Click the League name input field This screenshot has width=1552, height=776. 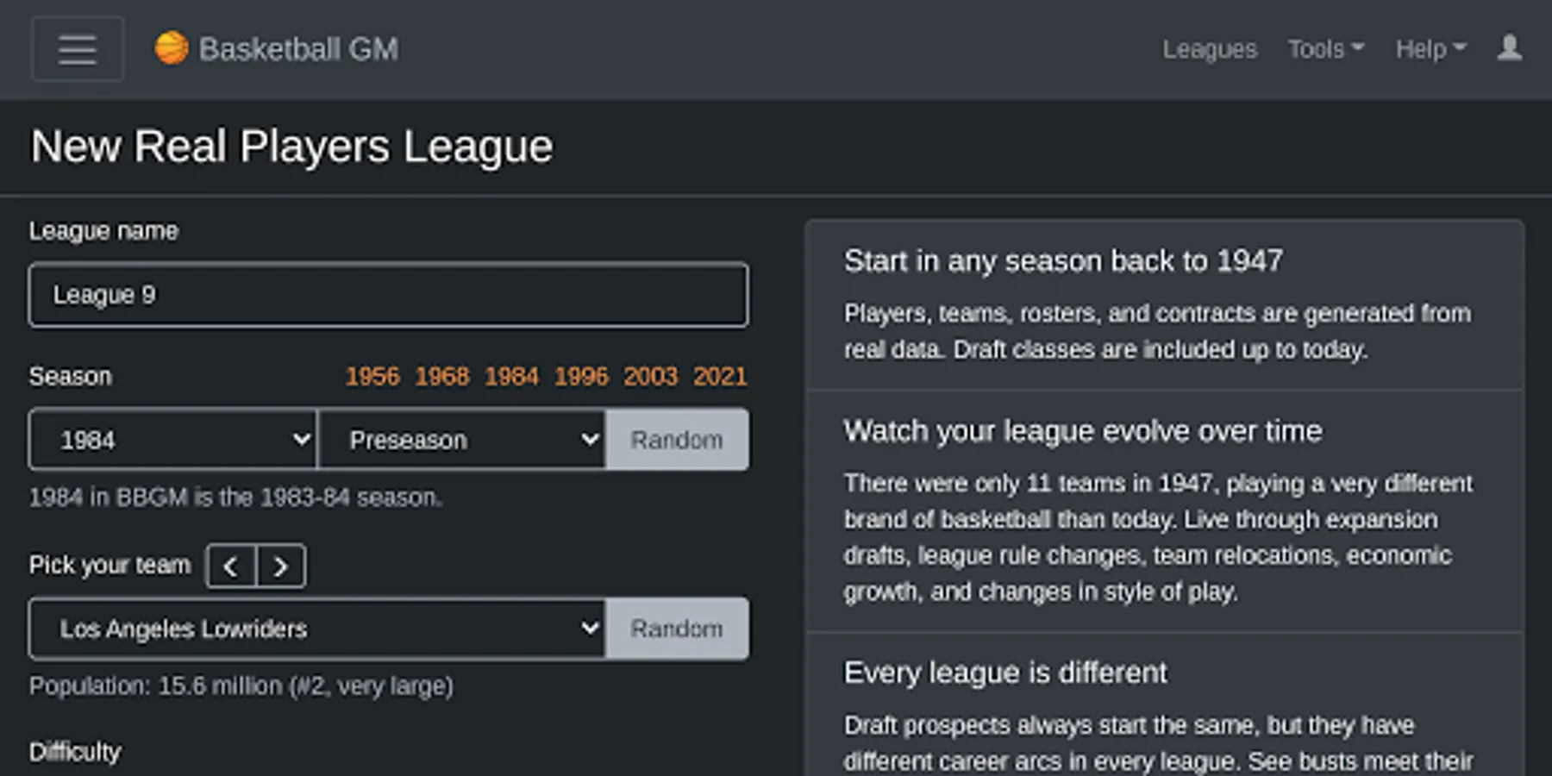388,295
